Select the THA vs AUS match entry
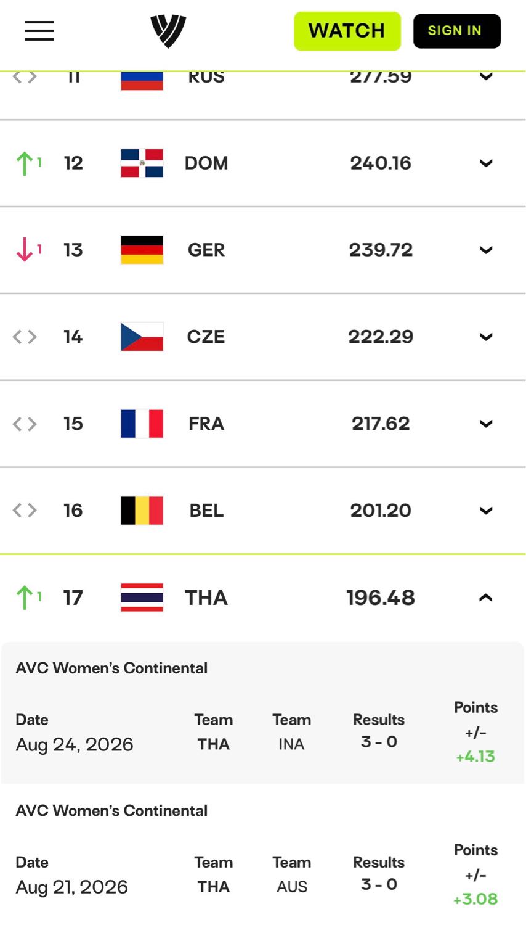Image resolution: width=526 pixels, height=925 pixels. pos(263,855)
